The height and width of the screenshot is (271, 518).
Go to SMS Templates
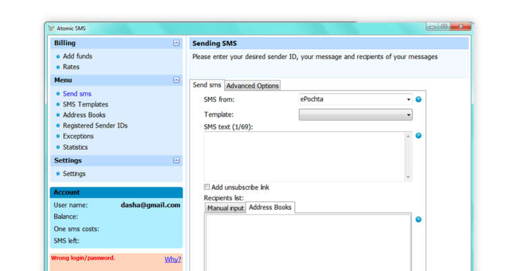[85, 104]
